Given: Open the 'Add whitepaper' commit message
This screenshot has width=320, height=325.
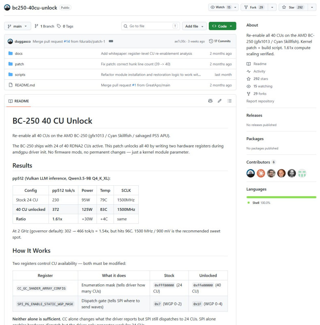Looking at the screenshot, I should 146,54.
